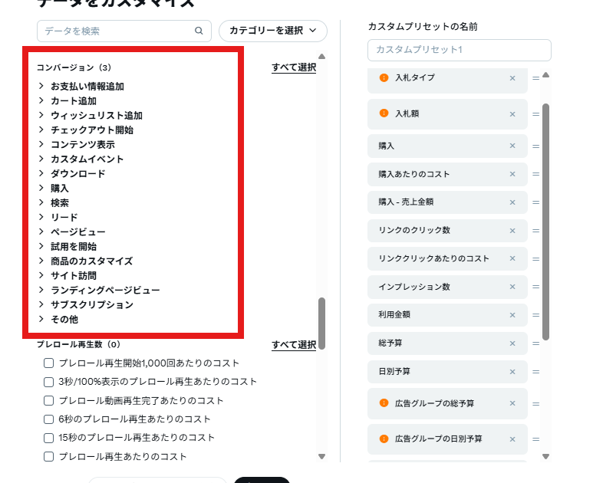Click drag handle icon beside リンクのクリック数
The image size is (593, 483).
(x=535, y=231)
